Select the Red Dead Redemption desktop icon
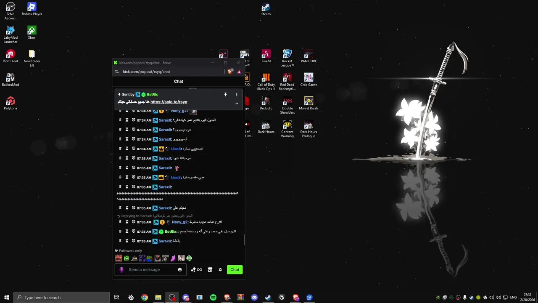Screen dimensions: 538x303 (x=287, y=82)
